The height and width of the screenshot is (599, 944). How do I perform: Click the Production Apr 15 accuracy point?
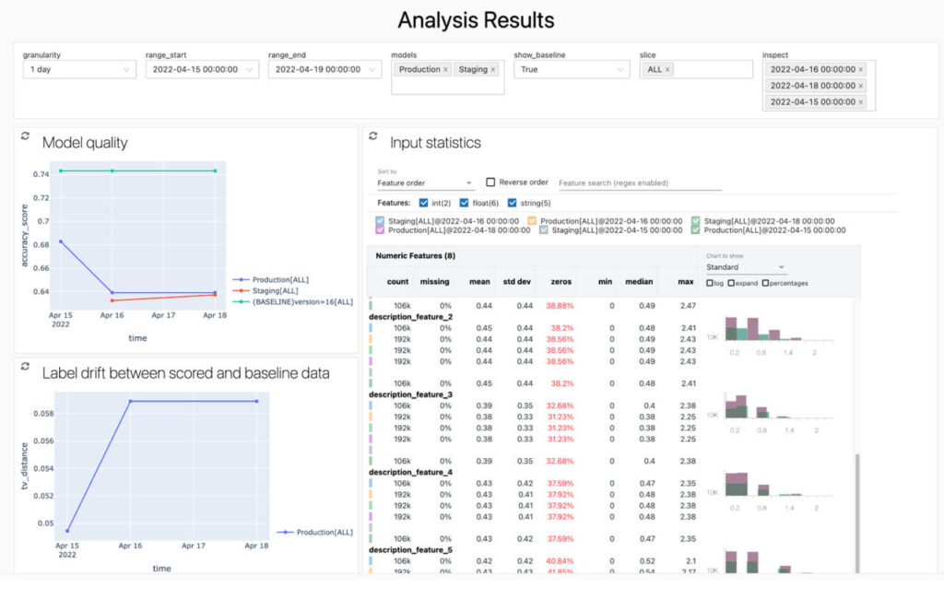click(x=61, y=241)
